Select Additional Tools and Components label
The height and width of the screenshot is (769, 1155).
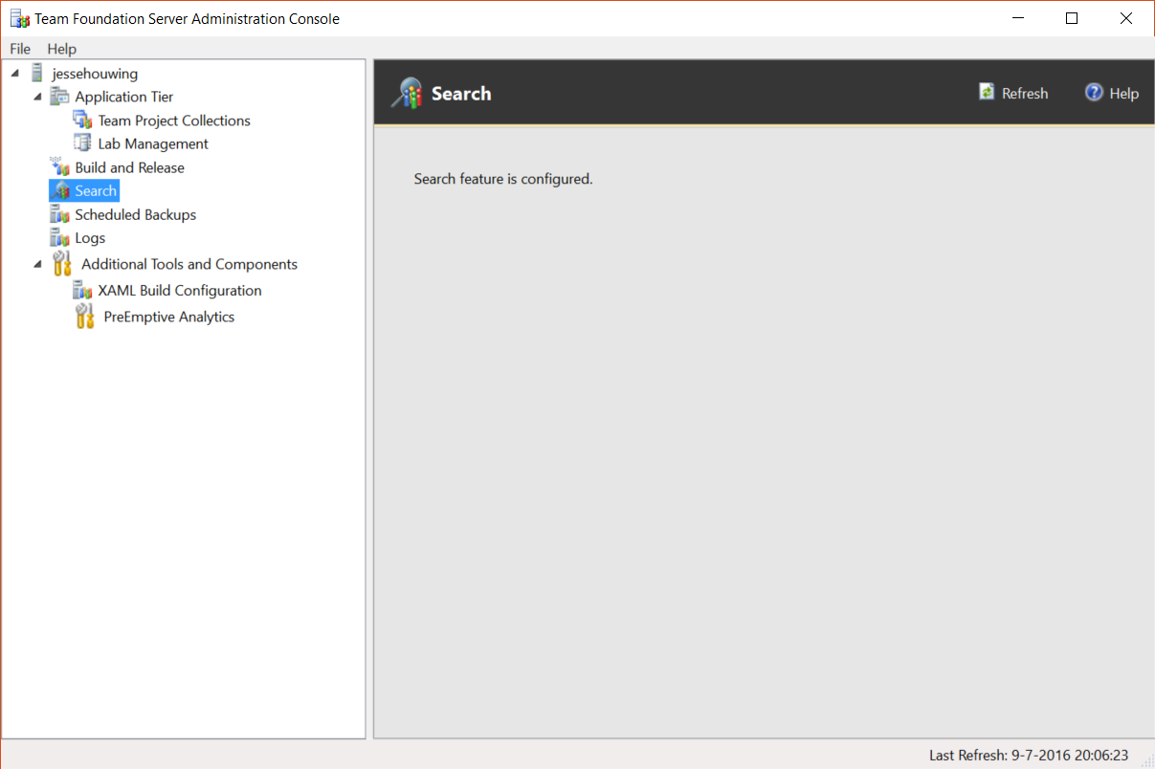pos(189,264)
